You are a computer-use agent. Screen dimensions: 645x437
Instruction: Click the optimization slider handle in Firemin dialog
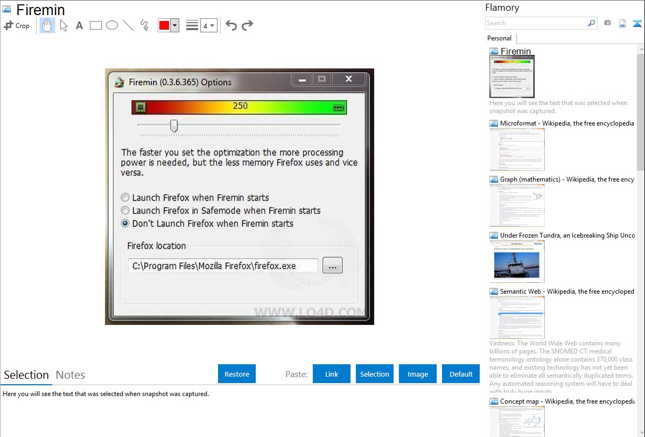174,126
